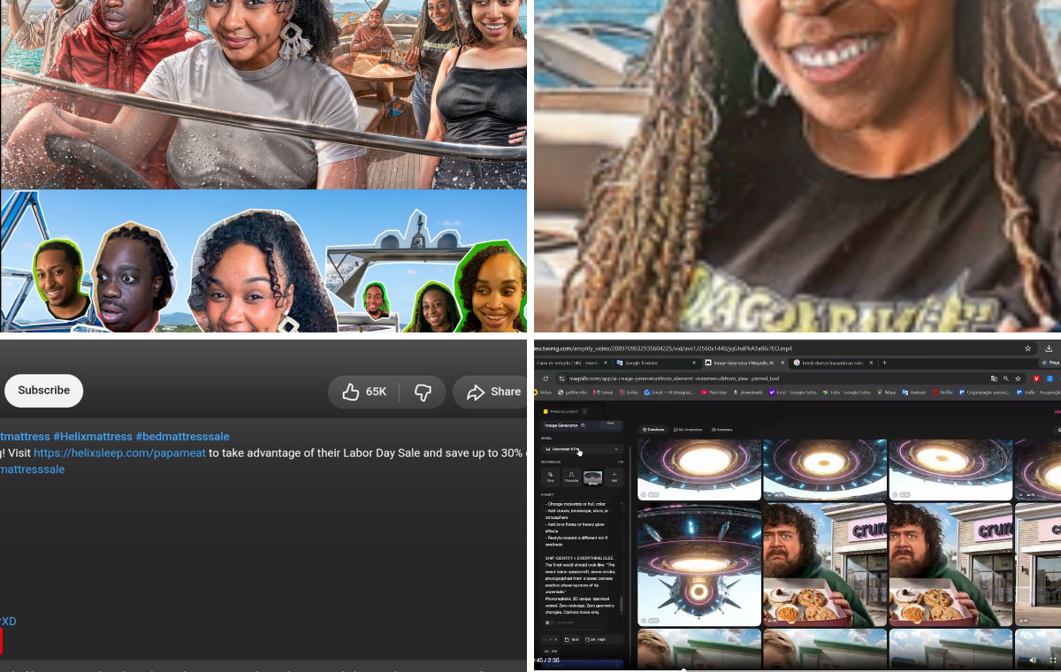Image resolution: width=1061 pixels, height=672 pixels.
Task: Click the prompt text scrollbar
Action: tap(621, 605)
